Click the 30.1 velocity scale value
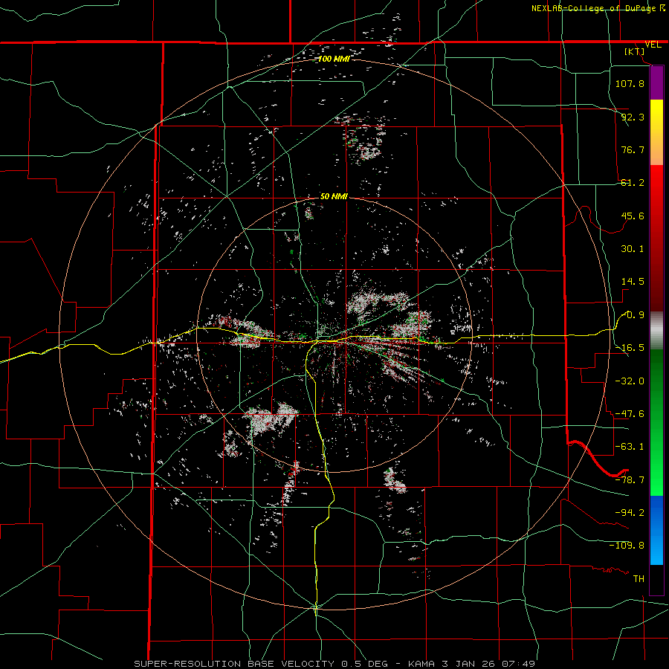 633,249
